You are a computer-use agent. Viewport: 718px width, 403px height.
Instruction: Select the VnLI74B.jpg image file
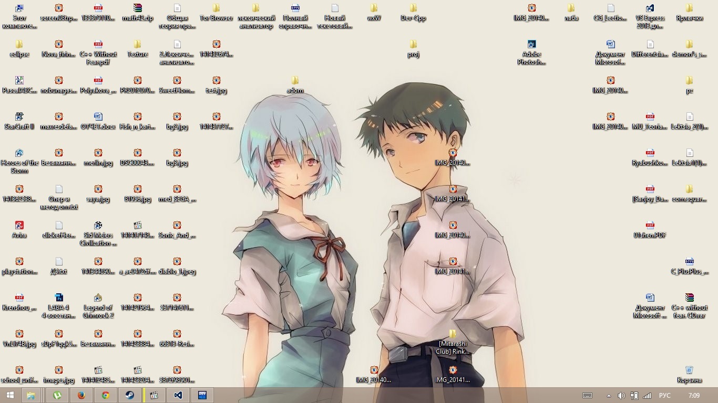point(19,338)
